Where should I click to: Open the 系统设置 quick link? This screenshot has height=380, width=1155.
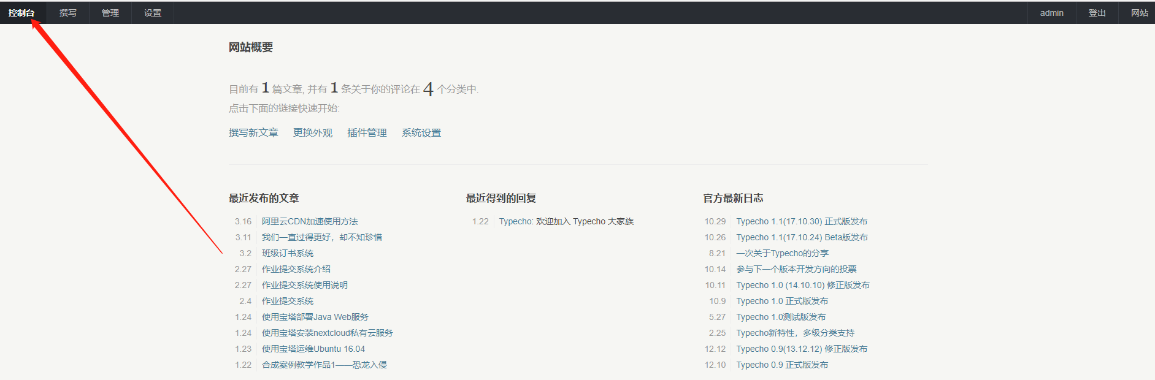tap(421, 132)
